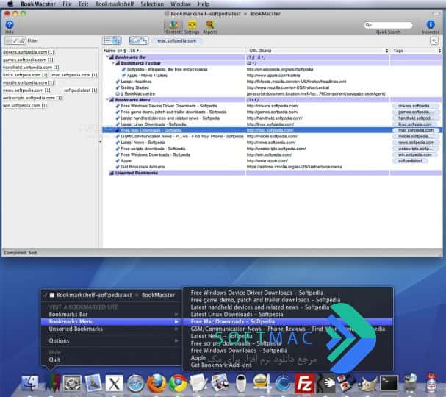This screenshot has width=446, height=397.
Task: Open the File menu
Action: pyautogui.click(x=67, y=4)
